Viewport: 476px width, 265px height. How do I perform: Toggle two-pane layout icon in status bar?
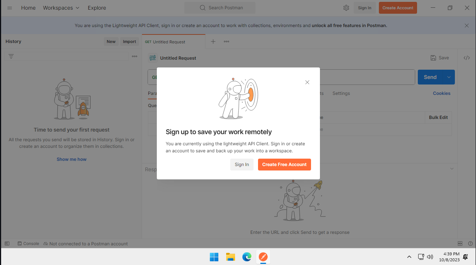point(460,244)
